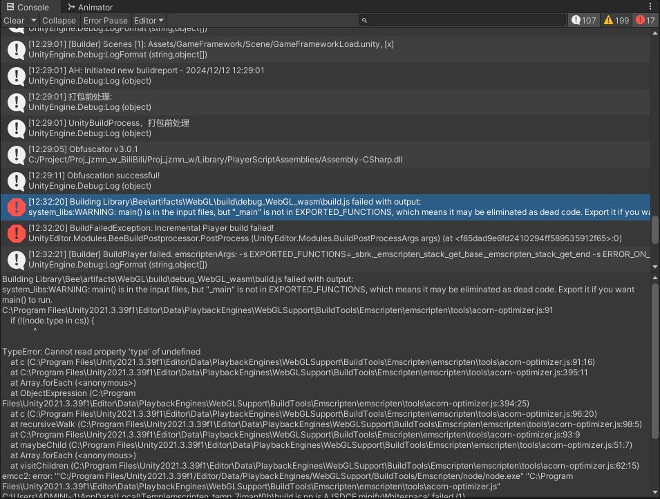The image size is (660, 499).
Task: Click the 'emcc2: error:' line in details
Action: 287,476
